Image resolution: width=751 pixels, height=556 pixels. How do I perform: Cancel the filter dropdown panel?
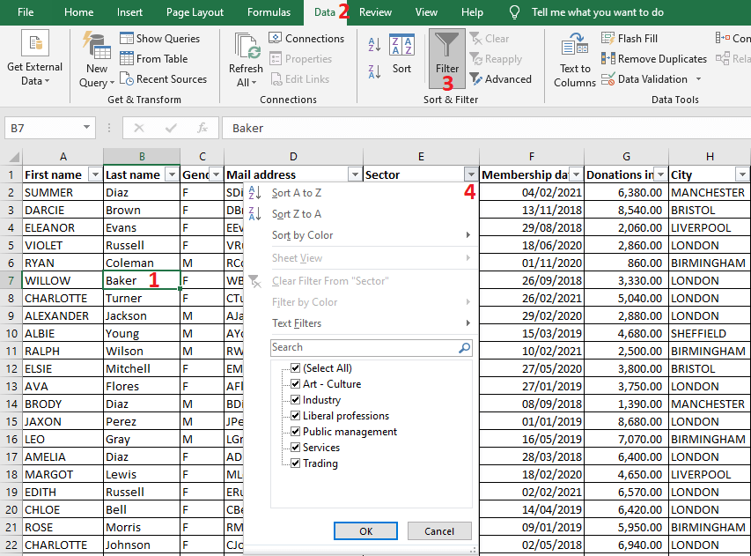tap(438, 531)
